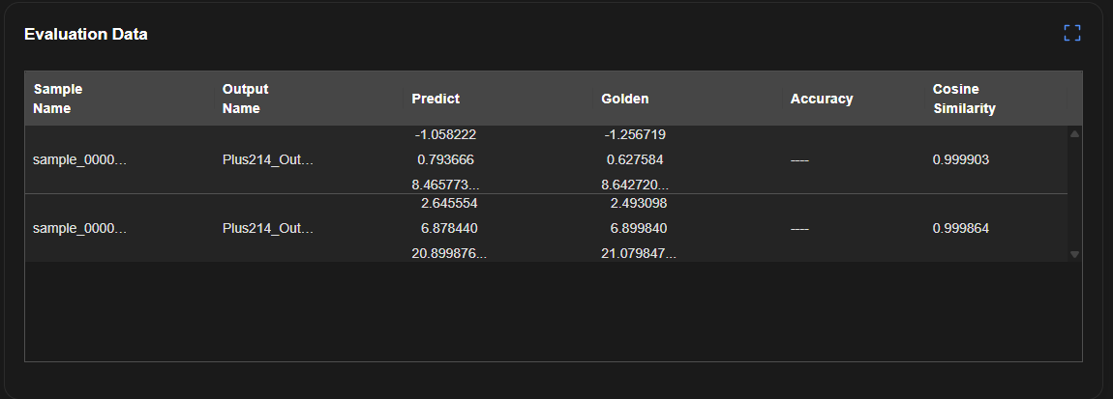Select the Predict column header
The width and height of the screenshot is (1113, 399).
436,99
